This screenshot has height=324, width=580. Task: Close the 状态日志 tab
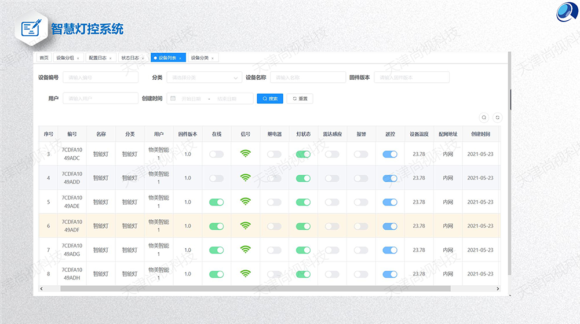[x=143, y=58]
